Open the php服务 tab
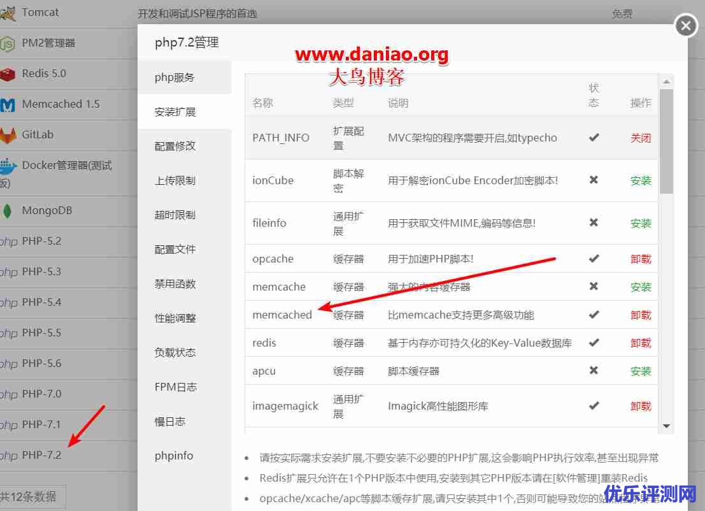705x511 pixels. click(x=184, y=77)
